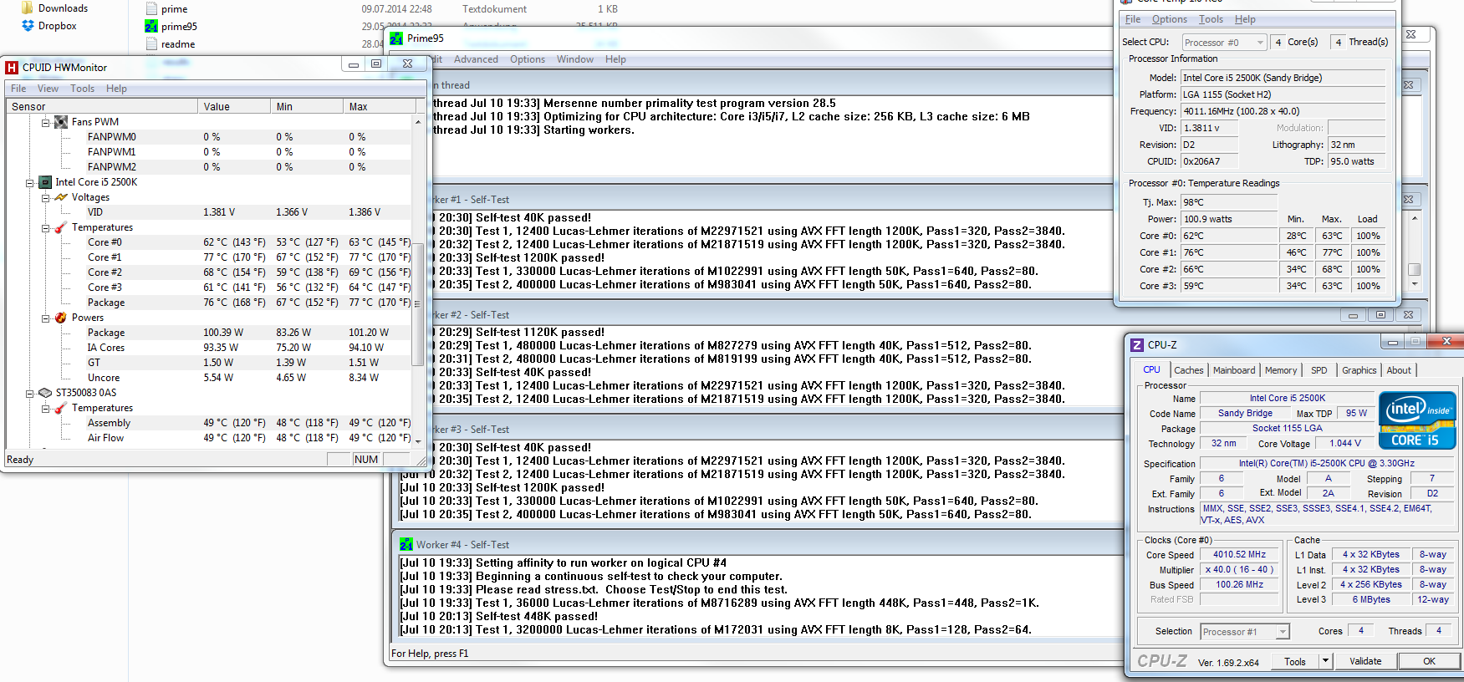Switch to the CPU-Z SPD tab
Image resolution: width=1464 pixels, height=682 pixels.
click(x=1319, y=370)
